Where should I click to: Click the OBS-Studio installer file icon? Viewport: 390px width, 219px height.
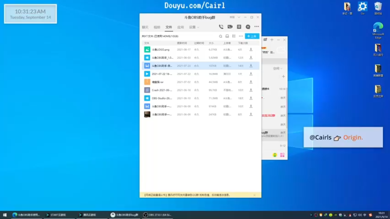147,98
